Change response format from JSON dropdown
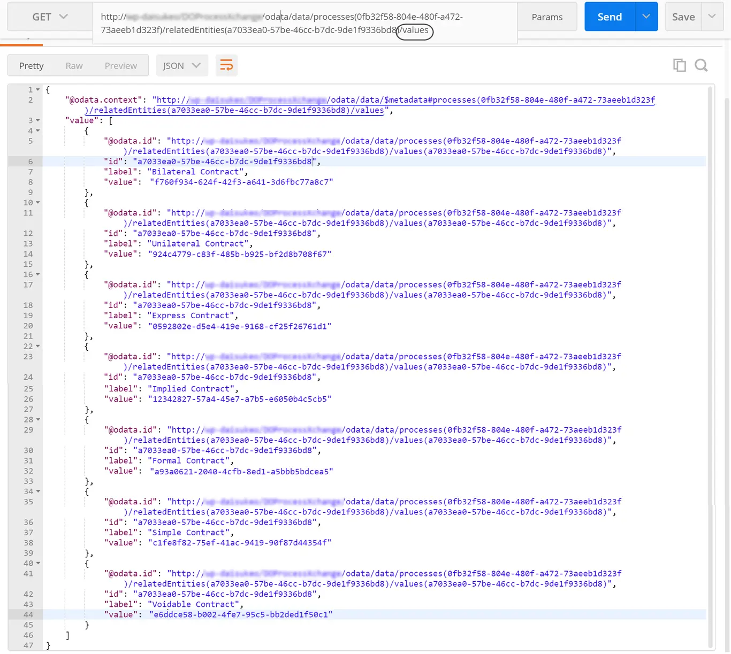This screenshot has height=654, width=731. 182,66
